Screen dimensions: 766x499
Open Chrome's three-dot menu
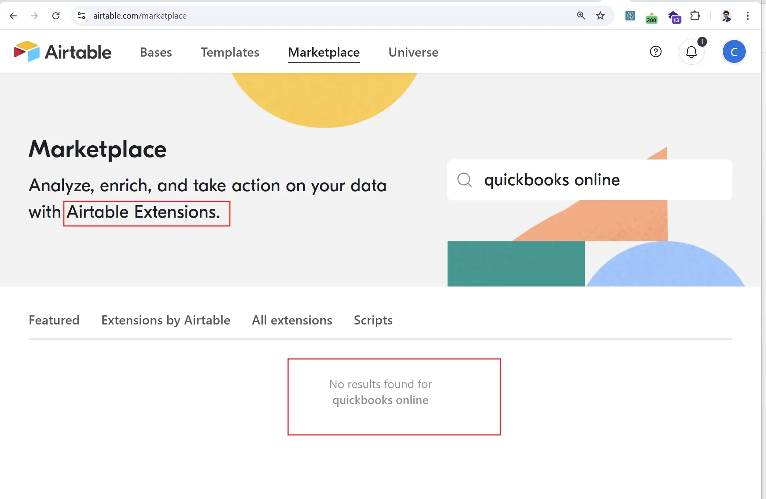tap(747, 16)
